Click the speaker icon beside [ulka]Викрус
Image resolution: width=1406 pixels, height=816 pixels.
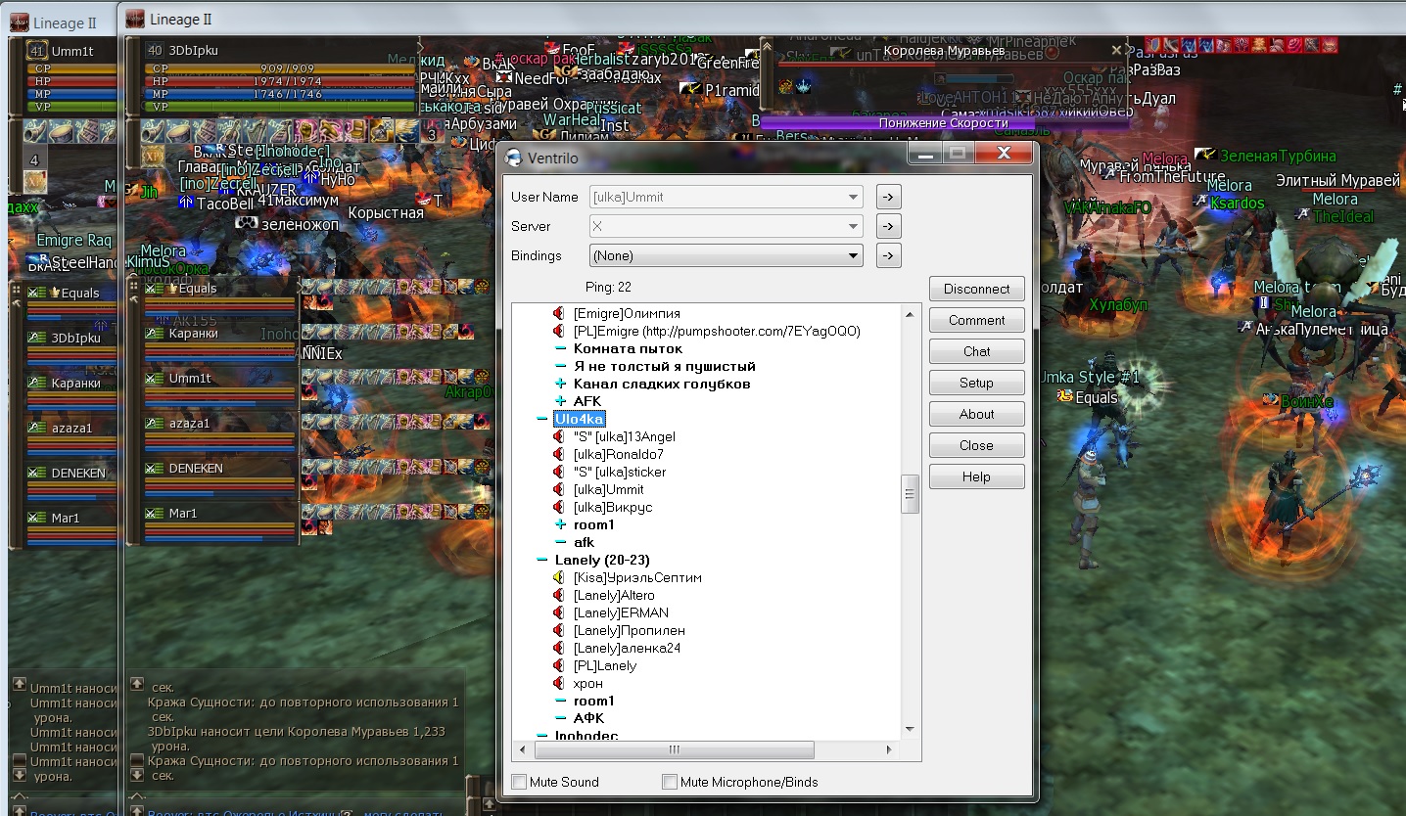click(x=559, y=507)
